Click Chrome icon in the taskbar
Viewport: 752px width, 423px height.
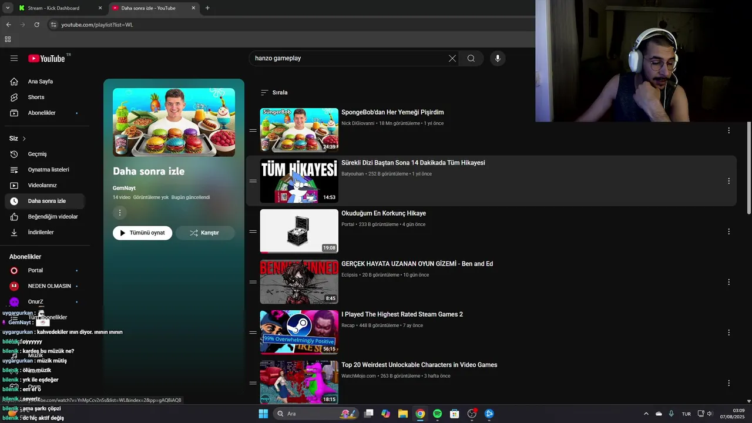[x=420, y=414]
